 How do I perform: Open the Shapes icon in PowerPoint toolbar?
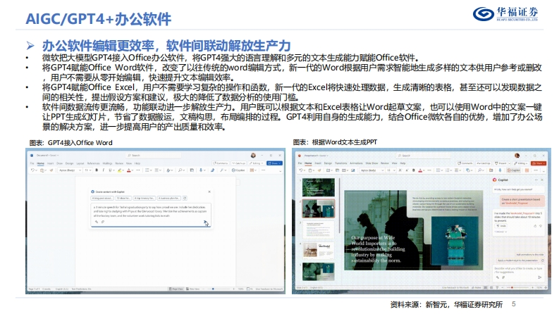coord(468,170)
